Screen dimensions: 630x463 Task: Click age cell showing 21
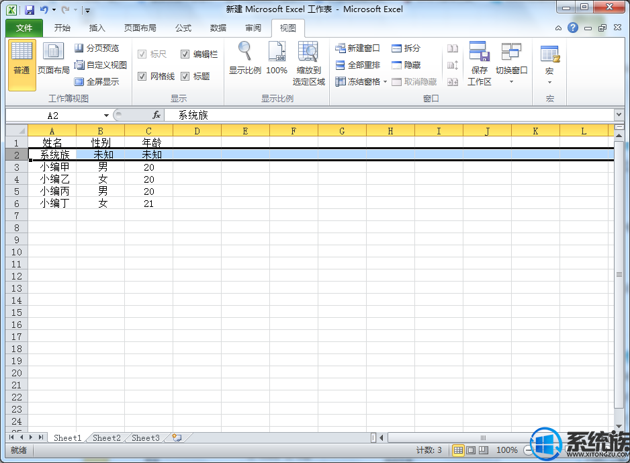click(148, 204)
